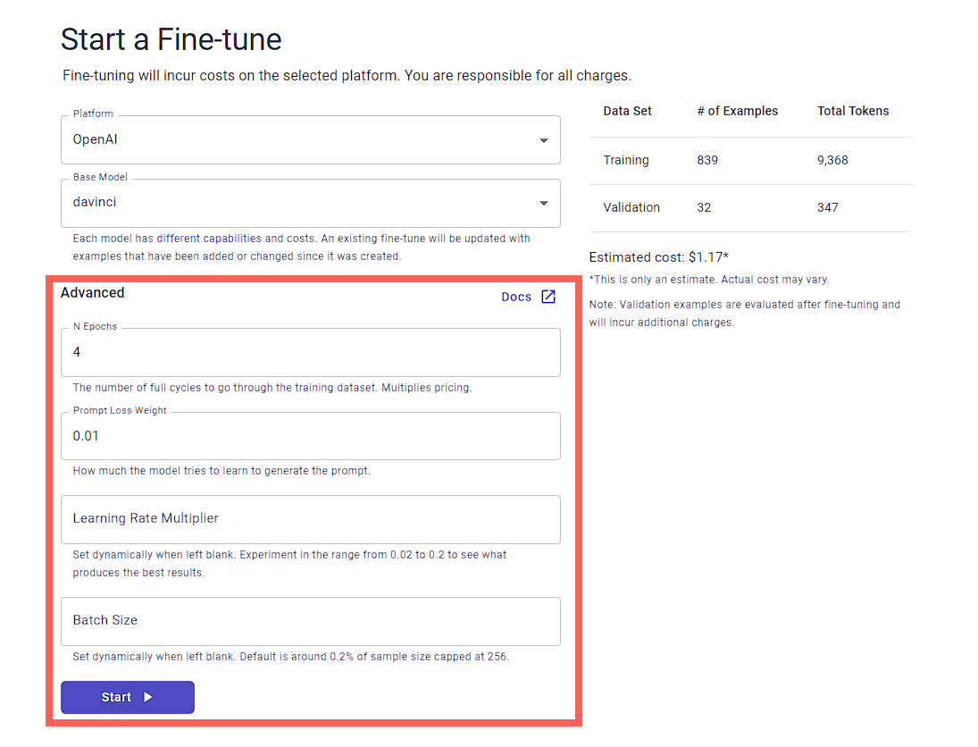The height and width of the screenshot is (747, 978).
Task: Click the Estimated cost text
Action: pos(659,257)
